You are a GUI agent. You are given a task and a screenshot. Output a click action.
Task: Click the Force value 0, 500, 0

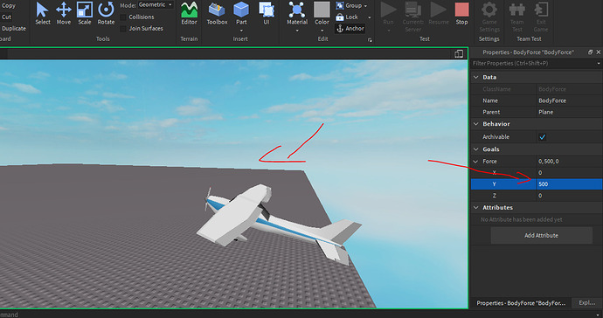(569, 162)
